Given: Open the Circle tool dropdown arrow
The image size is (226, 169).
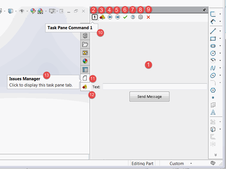Looking at the screenshot, I should [x=220, y=53].
